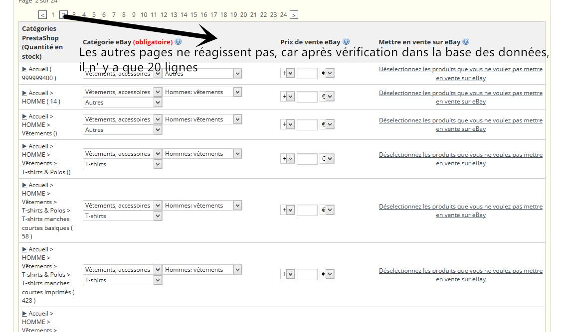The height and width of the screenshot is (332, 563).
Task: Click Déselectionnez les produits link in HOMME (14) row
Action: 461,97
